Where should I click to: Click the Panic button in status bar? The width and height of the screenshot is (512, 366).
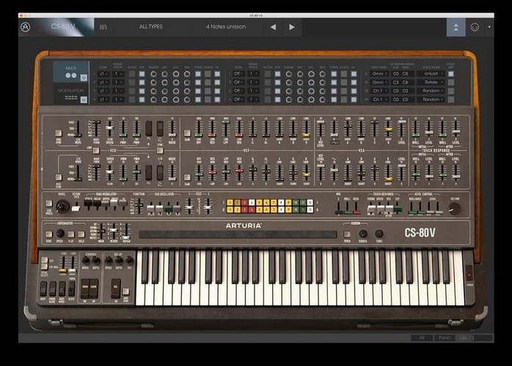445,337
